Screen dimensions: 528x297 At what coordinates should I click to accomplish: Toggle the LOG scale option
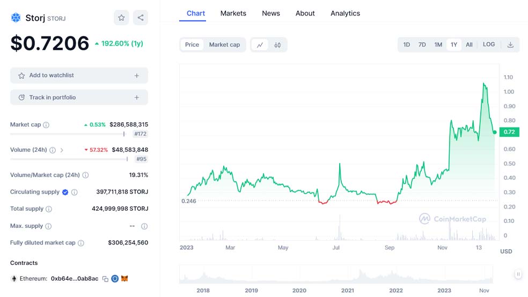tap(489, 44)
